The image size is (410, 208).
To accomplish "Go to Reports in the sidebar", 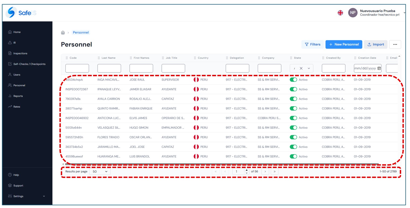I will (x=18, y=96).
